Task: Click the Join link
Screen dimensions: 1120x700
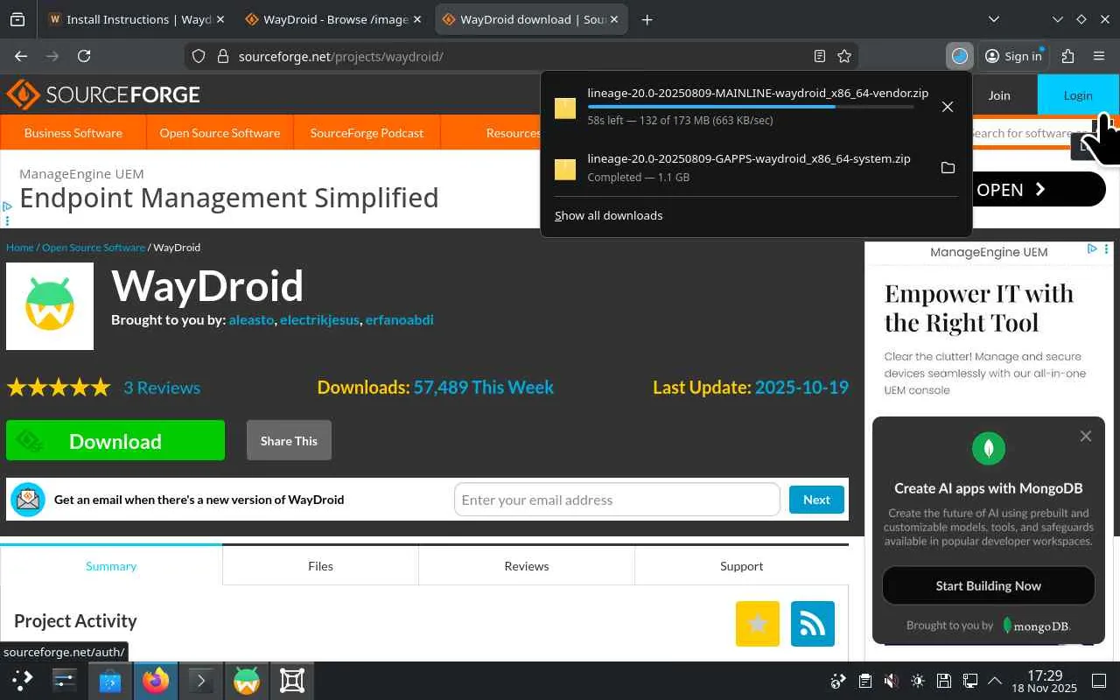Action: click(999, 95)
